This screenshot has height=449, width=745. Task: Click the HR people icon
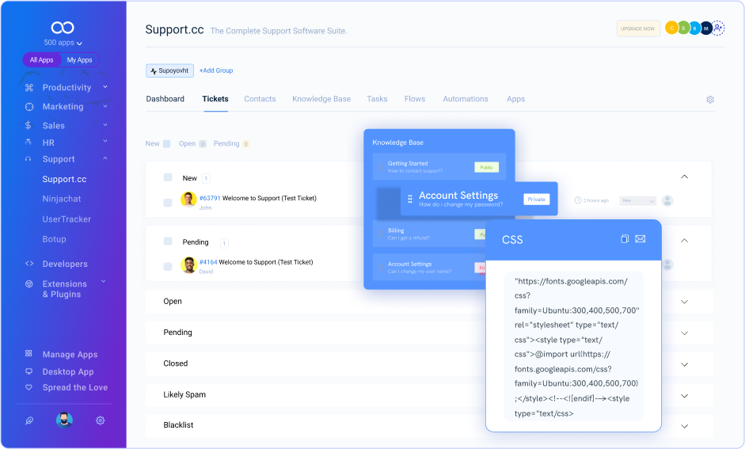tap(28, 142)
